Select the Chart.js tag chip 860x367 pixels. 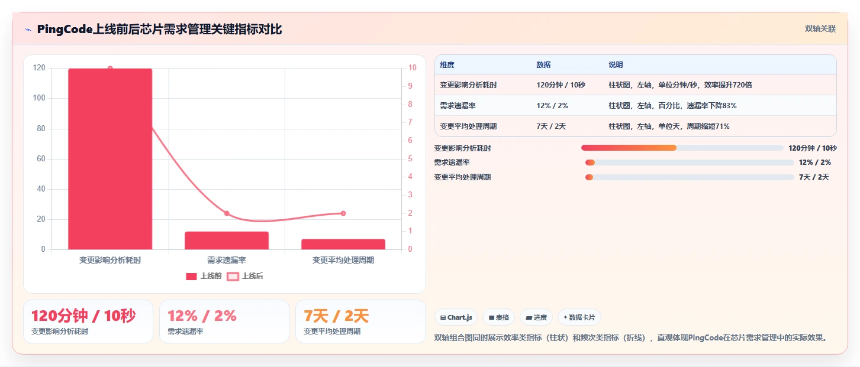[456, 317]
